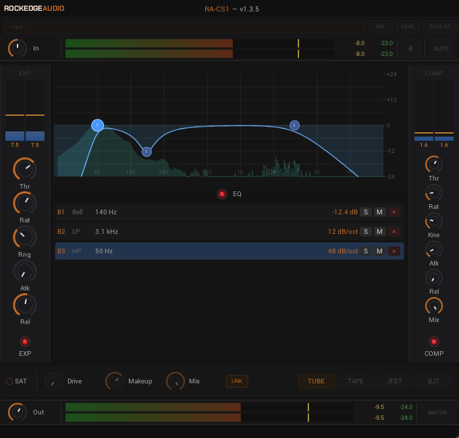This screenshot has height=438, width=459.
Task: Click the B1 frequency value 140 Hz
Action: point(106,212)
